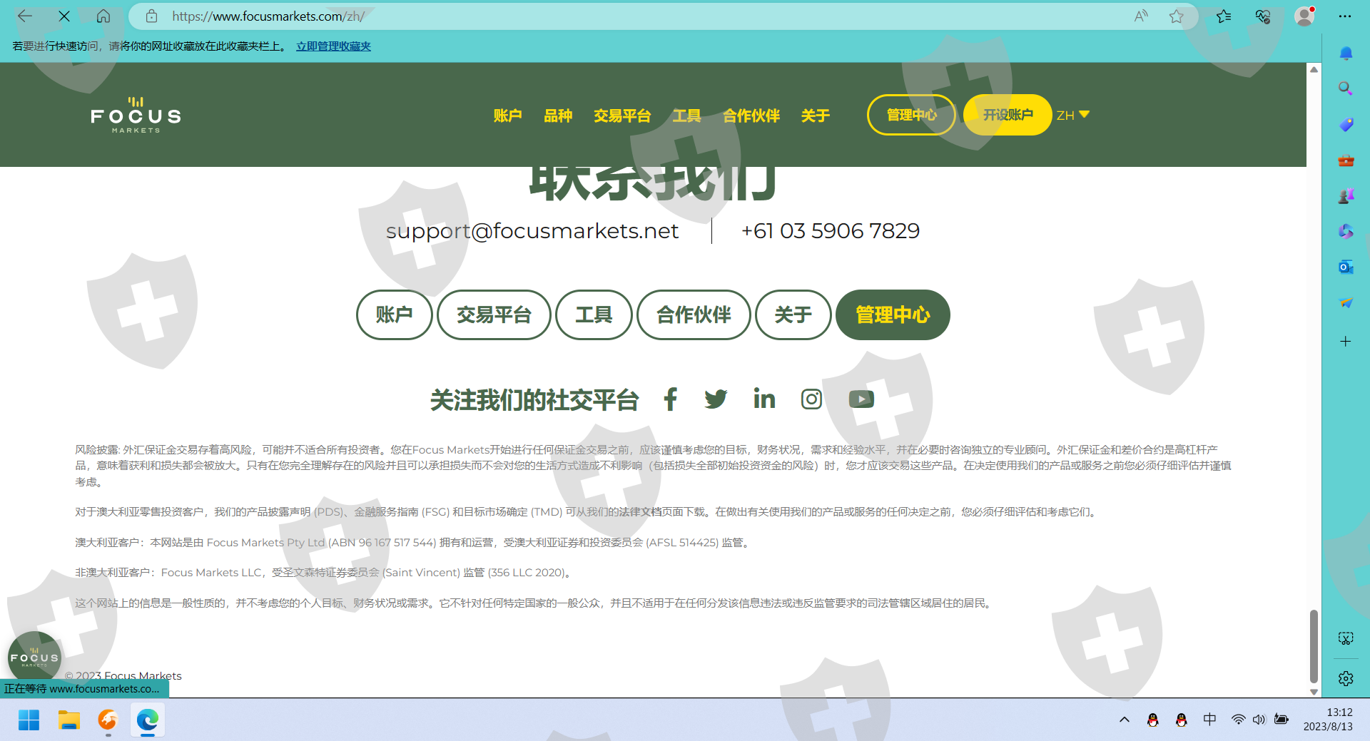
Task: Visit the Focus Markets YouTube channel
Action: pyautogui.click(x=861, y=399)
